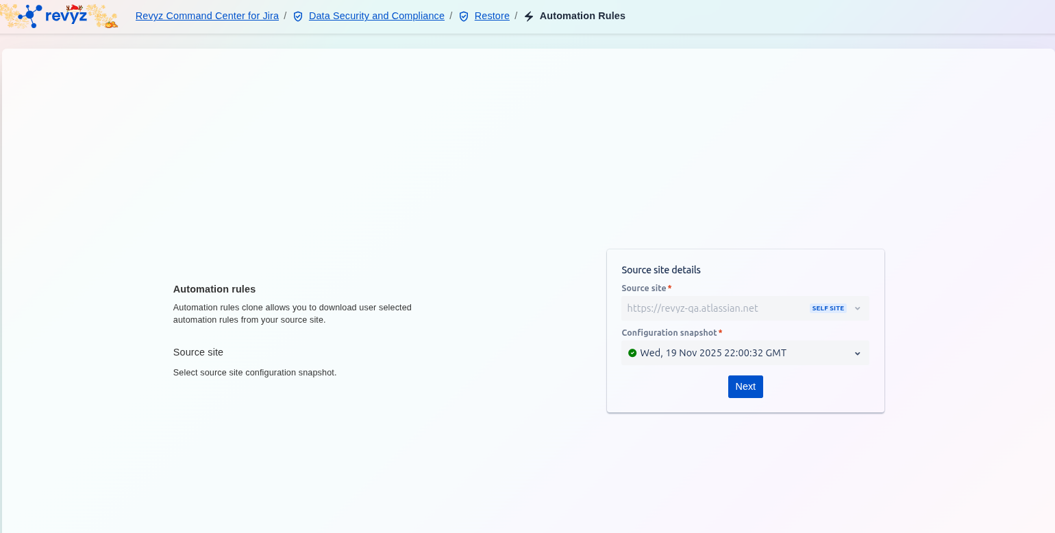
Task: Expand the Configuration snapshot chevron arrow
Action: click(857, 354)
